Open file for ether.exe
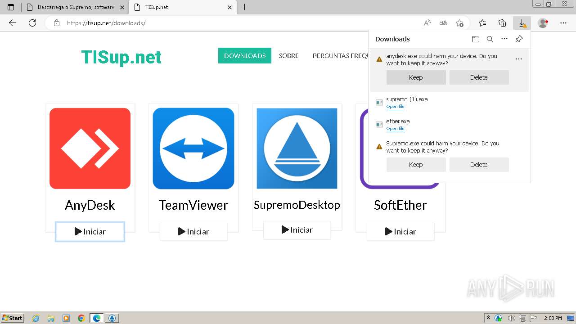 [395, 129]
